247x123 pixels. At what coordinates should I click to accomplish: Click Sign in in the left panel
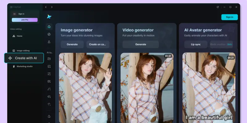click(x=21, y=14)
